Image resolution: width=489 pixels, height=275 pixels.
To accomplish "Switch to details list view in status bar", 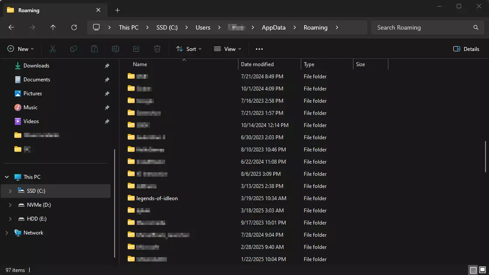I will (473, 270).
